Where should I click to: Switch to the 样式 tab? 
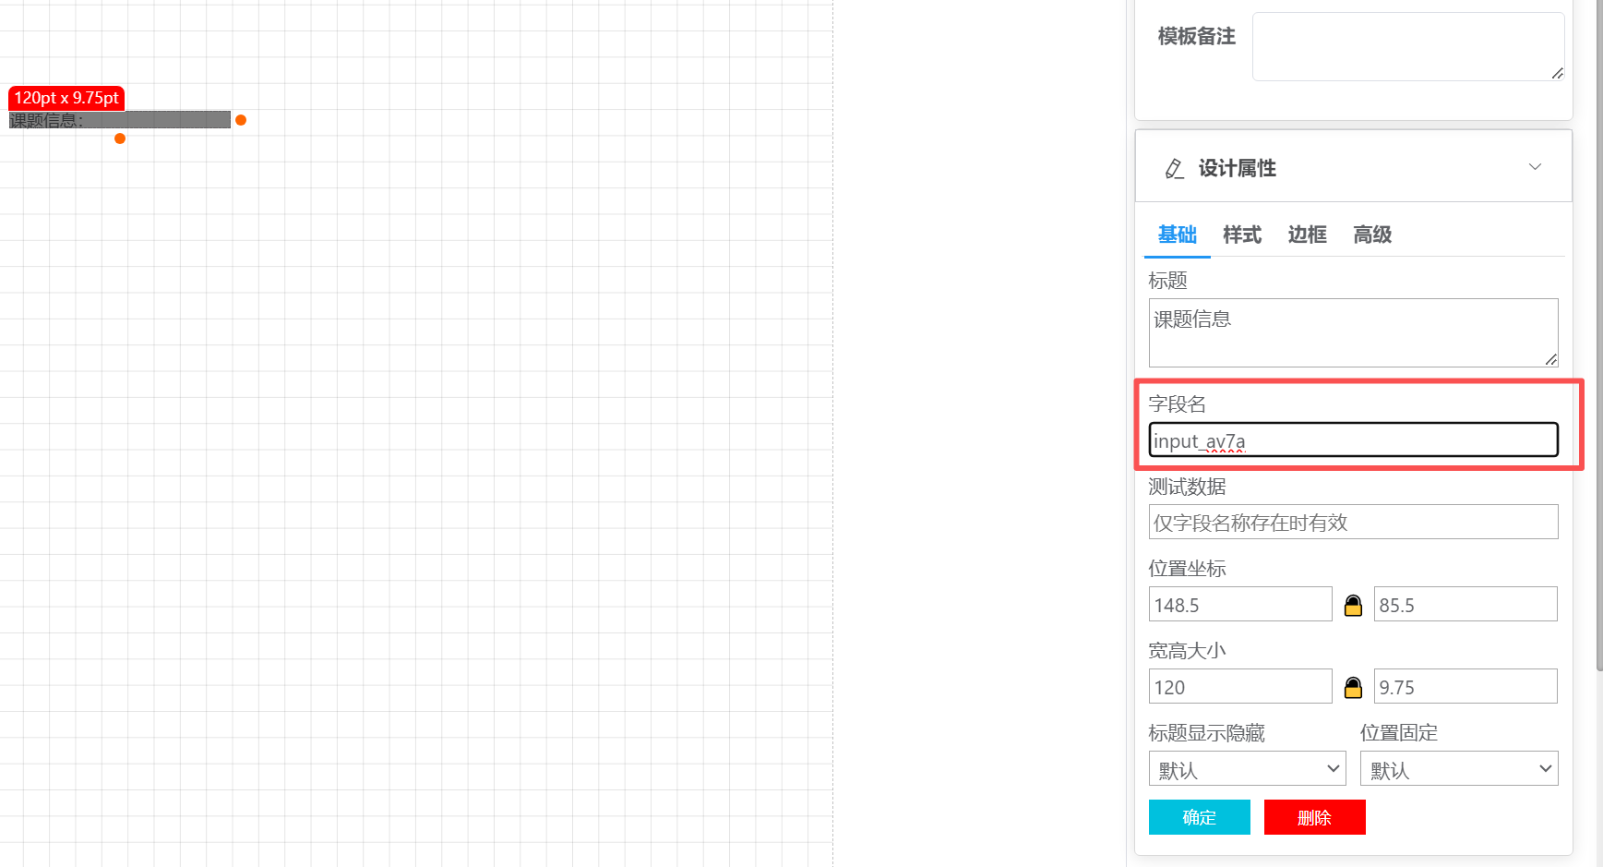pos(1241,235)
